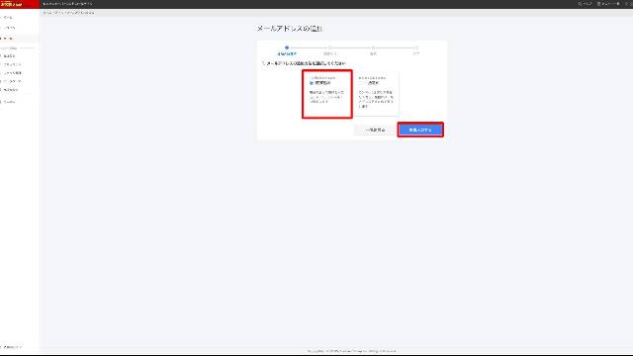The height and width of the screenshot is (356, 633).
Task: Click the radio button inside the red-outlined option card
Action: point(312,83)
